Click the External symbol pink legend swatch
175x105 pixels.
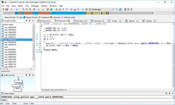pyautogui.click(x=62, y=17)
